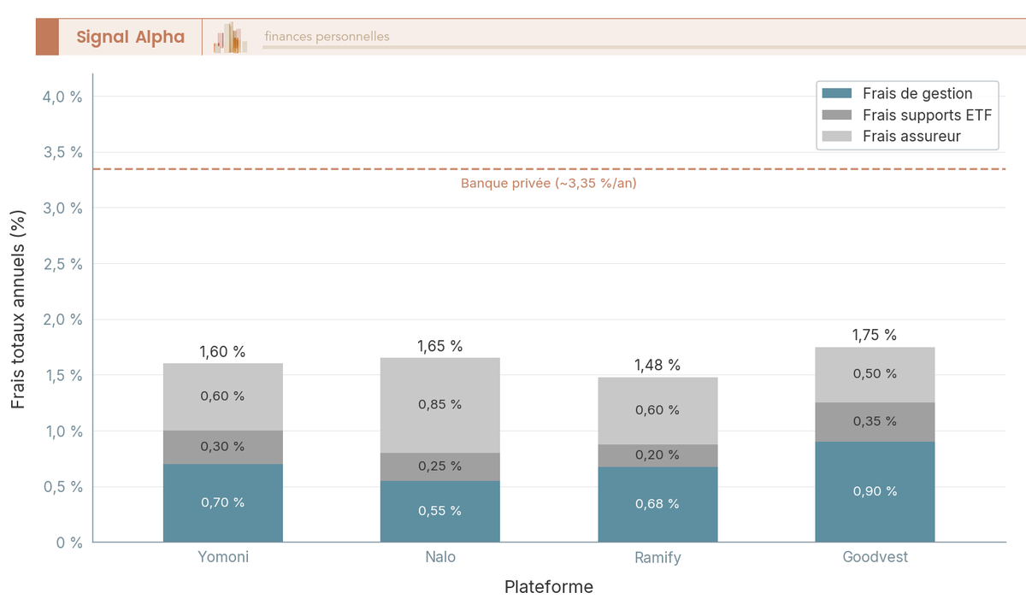Click the Frais supports ETF legend swatch

pyautogui.click(x=836, y=114)
